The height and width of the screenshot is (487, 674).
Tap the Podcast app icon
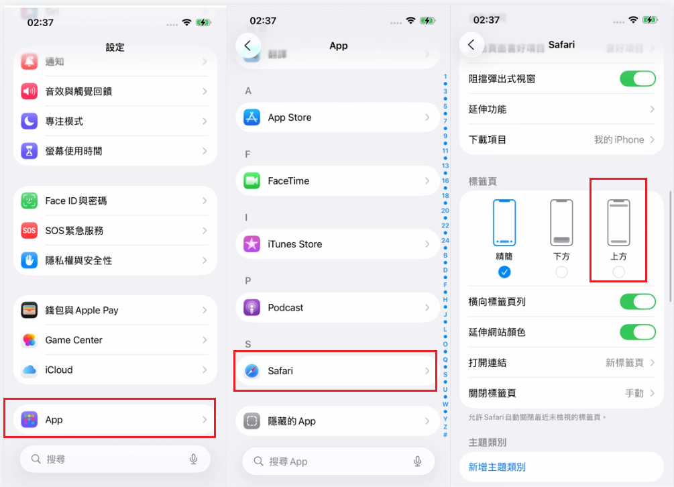tap(251, 308)
